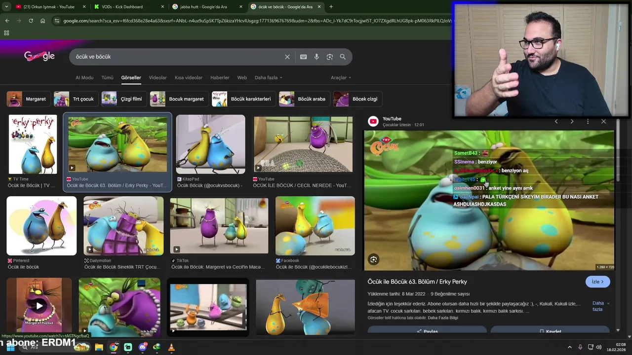Close the image preview panel
The image size is (632, 355).
point(603,121)
